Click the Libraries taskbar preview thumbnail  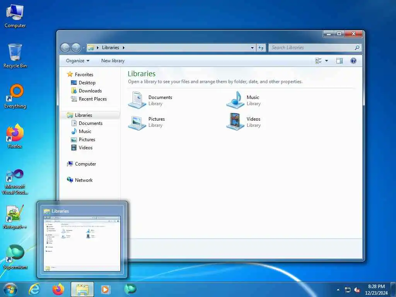pos(82,244)
